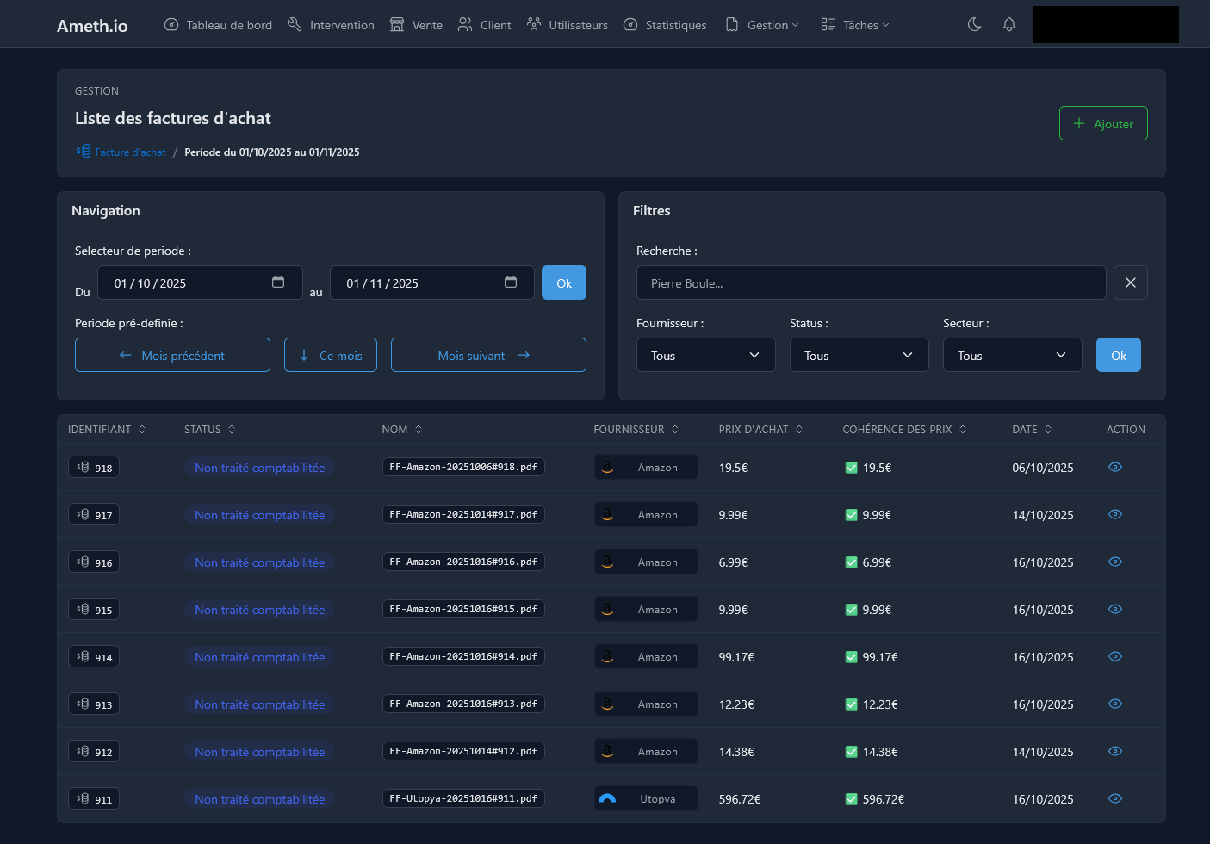Toggle price coherence checkbox for 596.72€ row
Image resolution: width=1210 pixels, height=844 pixels.
pyautogui.click(x=851, y=799)
